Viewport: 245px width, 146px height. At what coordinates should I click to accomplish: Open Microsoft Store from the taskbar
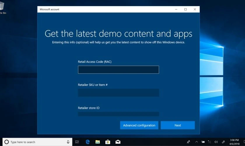click(108, 142)
